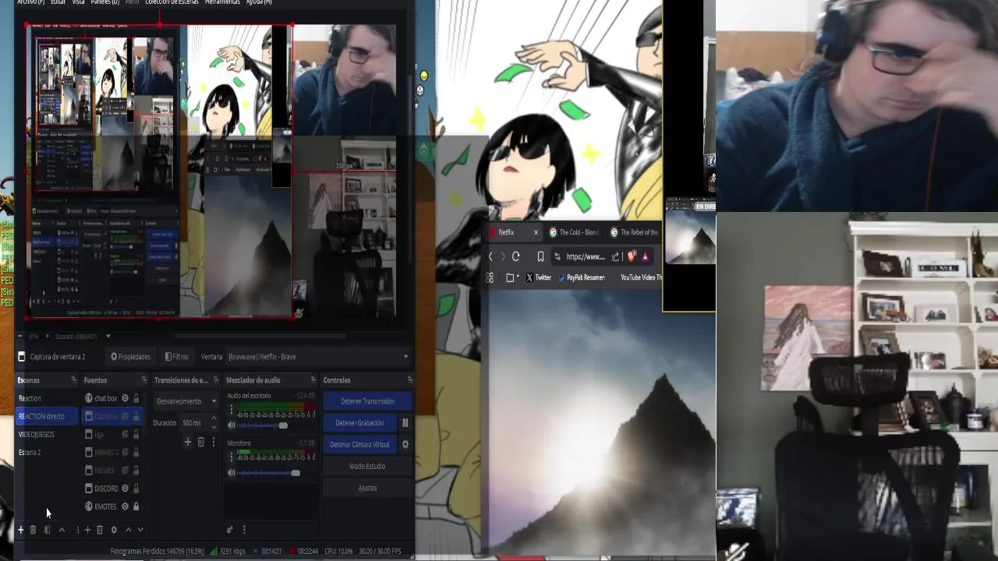The height and width of the screenshot is (561, 998).
Task: Open Propiedades of the selected source
Action: (x=130, y=357)
